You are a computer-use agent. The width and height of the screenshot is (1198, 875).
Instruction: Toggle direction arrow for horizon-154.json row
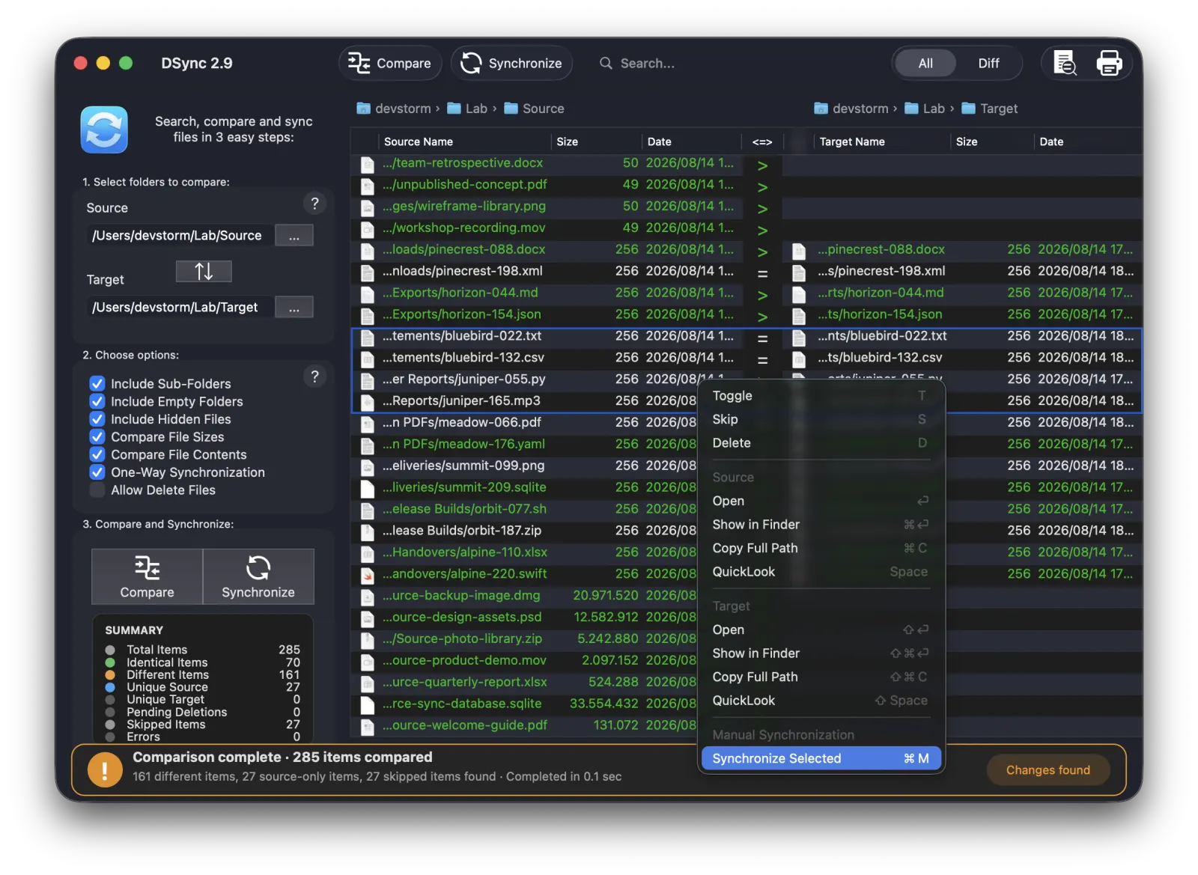point(762,317)
